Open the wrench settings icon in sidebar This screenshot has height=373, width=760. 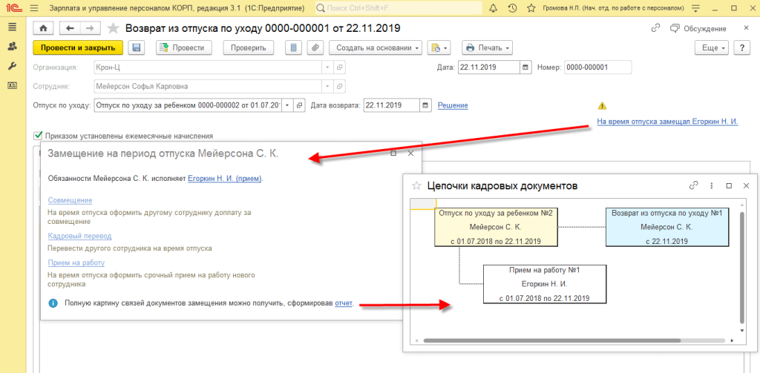click(12, 66)
